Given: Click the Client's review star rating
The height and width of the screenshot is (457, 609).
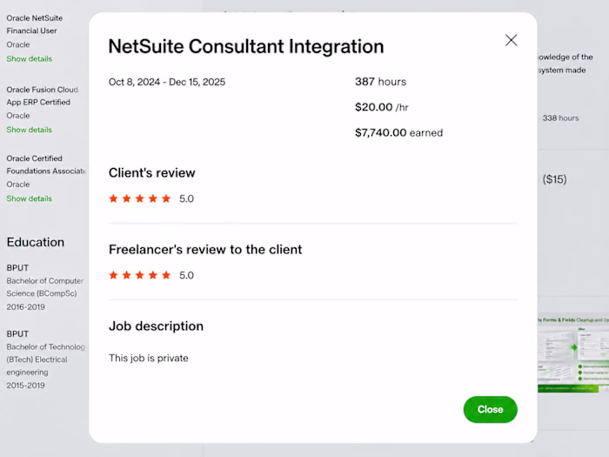Looking at the screenshot, I should pos(140,198).
